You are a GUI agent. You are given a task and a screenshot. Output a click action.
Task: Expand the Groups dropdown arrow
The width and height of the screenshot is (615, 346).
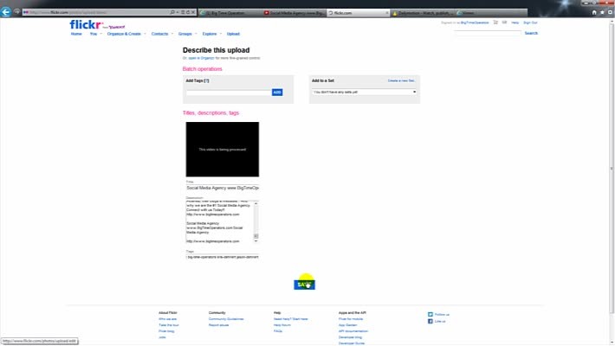click(196, 34)
